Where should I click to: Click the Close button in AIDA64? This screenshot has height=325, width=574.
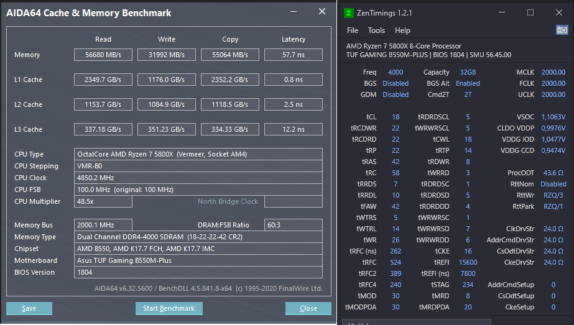point(308,308)
